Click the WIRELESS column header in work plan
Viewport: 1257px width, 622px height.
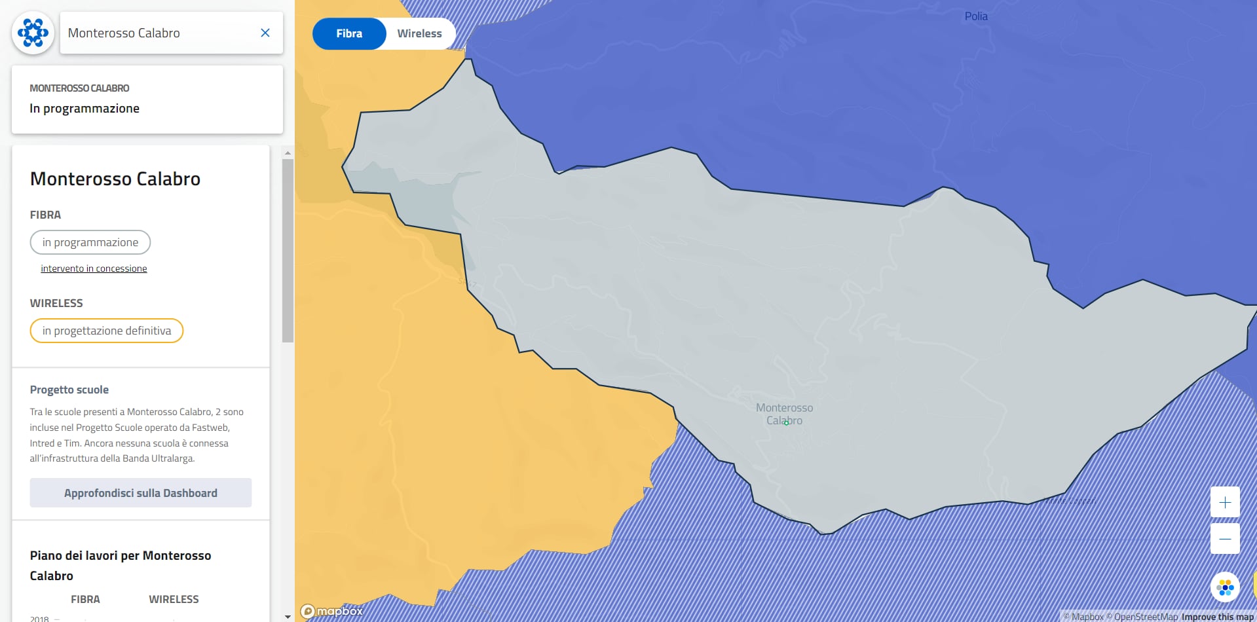tap(174, 599)
